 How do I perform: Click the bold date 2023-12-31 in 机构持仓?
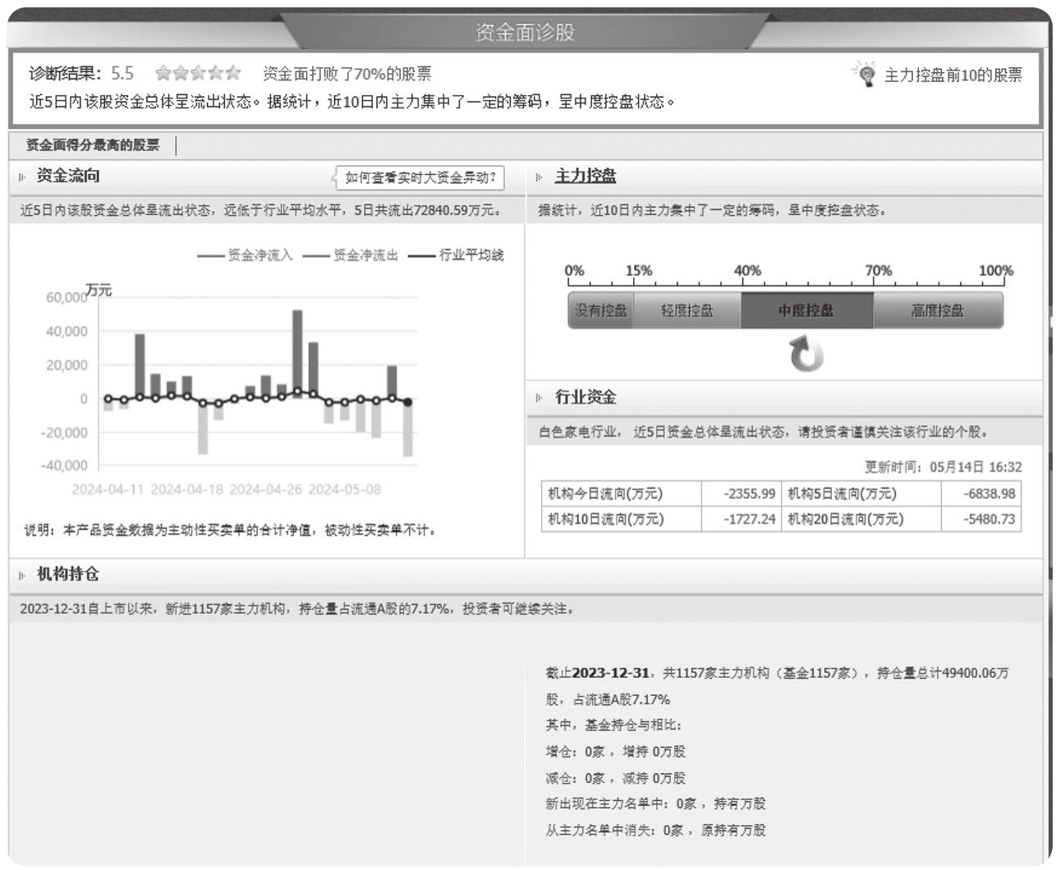(611, 673)
